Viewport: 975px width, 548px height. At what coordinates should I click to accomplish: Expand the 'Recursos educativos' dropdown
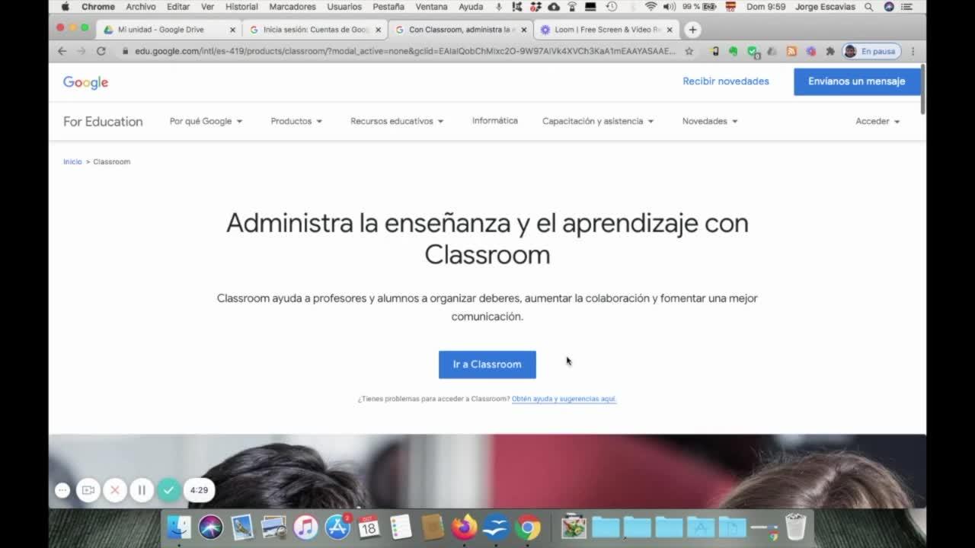tap(397, 121)
